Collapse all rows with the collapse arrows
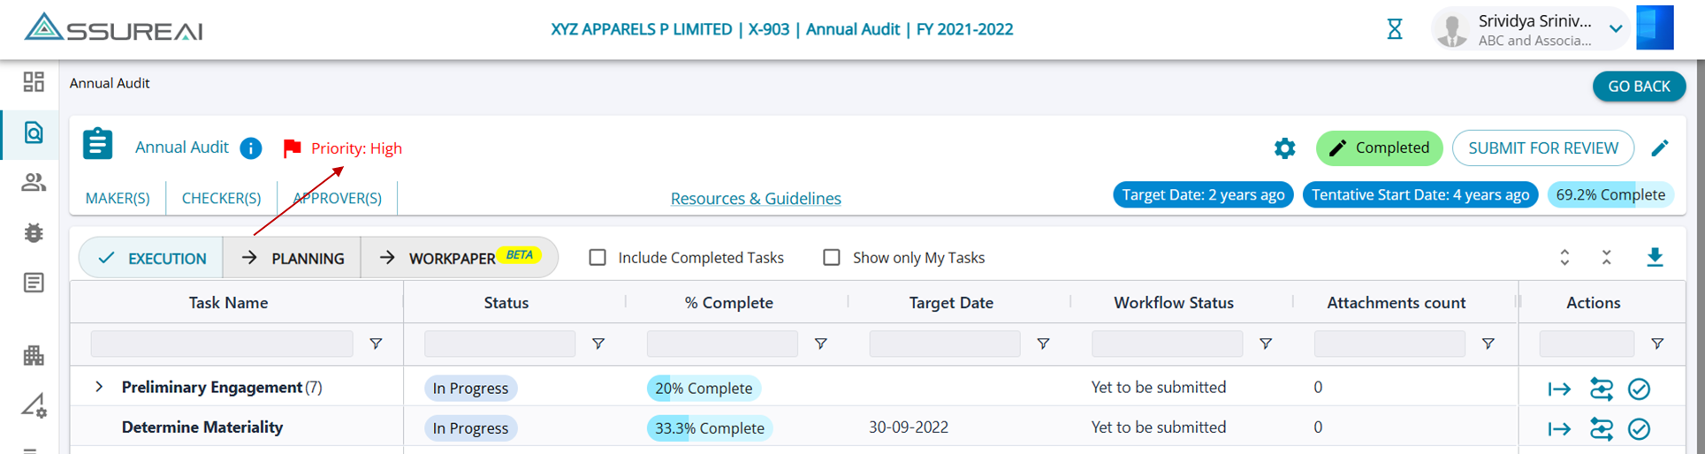The height and width of the screenshot is (454, 1705). click(1606, 258)
